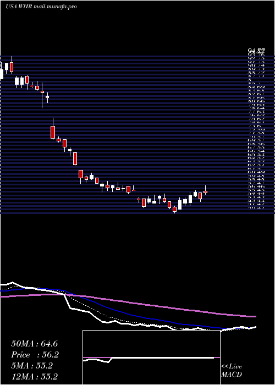
Task: Click the 5MA : 55.2 readout
Action: pos(32,366)
